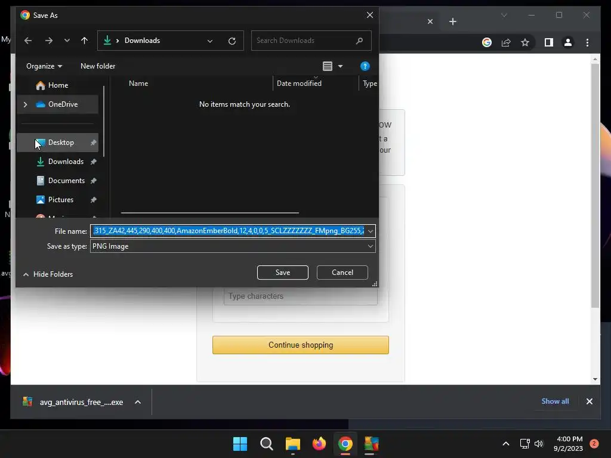Click pin icon next to Pictures
The height and width of the screenshot is (458, 611).
click(x=94, y=200)
